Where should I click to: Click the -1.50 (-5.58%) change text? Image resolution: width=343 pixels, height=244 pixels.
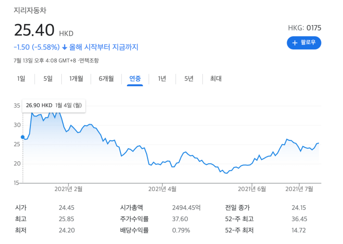click(x=37, y=47)
